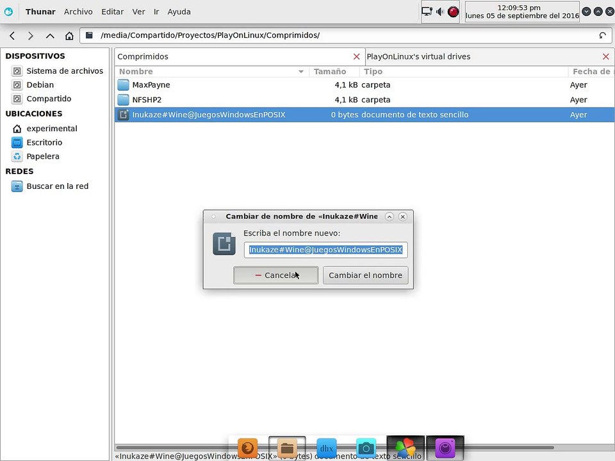Viewport: 615px width, 461px height.
Task: Open the Escritorio location
Action: (37, 142)
